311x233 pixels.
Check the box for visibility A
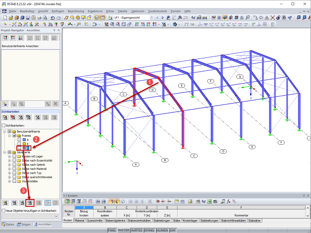pos(19,140)
